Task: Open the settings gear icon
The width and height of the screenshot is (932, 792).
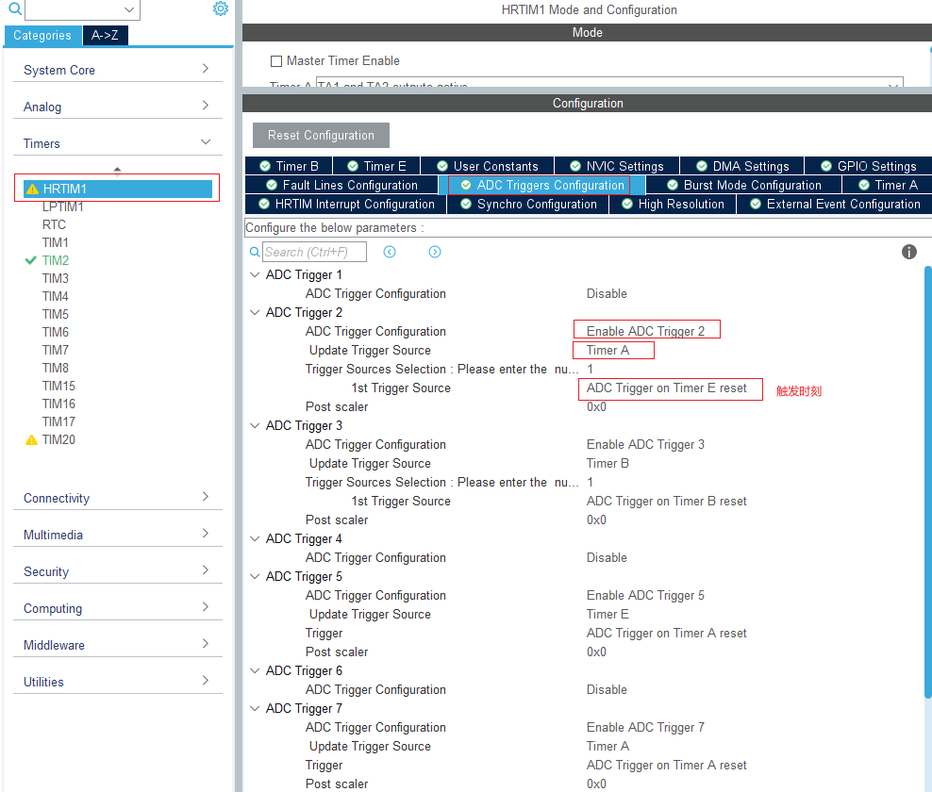Action: click(x=220, y=8)
